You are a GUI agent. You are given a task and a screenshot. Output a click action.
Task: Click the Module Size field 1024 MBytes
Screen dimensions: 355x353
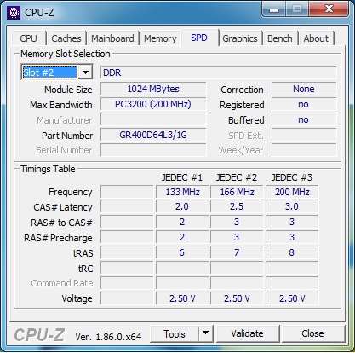tap(153, 89)
